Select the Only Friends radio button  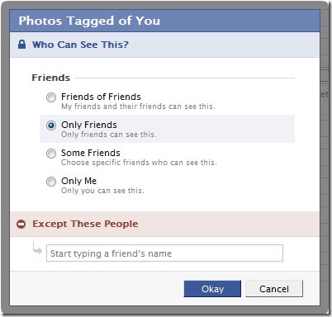click(x=51, y=125)
